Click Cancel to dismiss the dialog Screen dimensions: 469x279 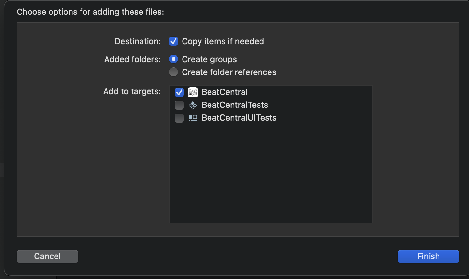click(x=47, y=256)
